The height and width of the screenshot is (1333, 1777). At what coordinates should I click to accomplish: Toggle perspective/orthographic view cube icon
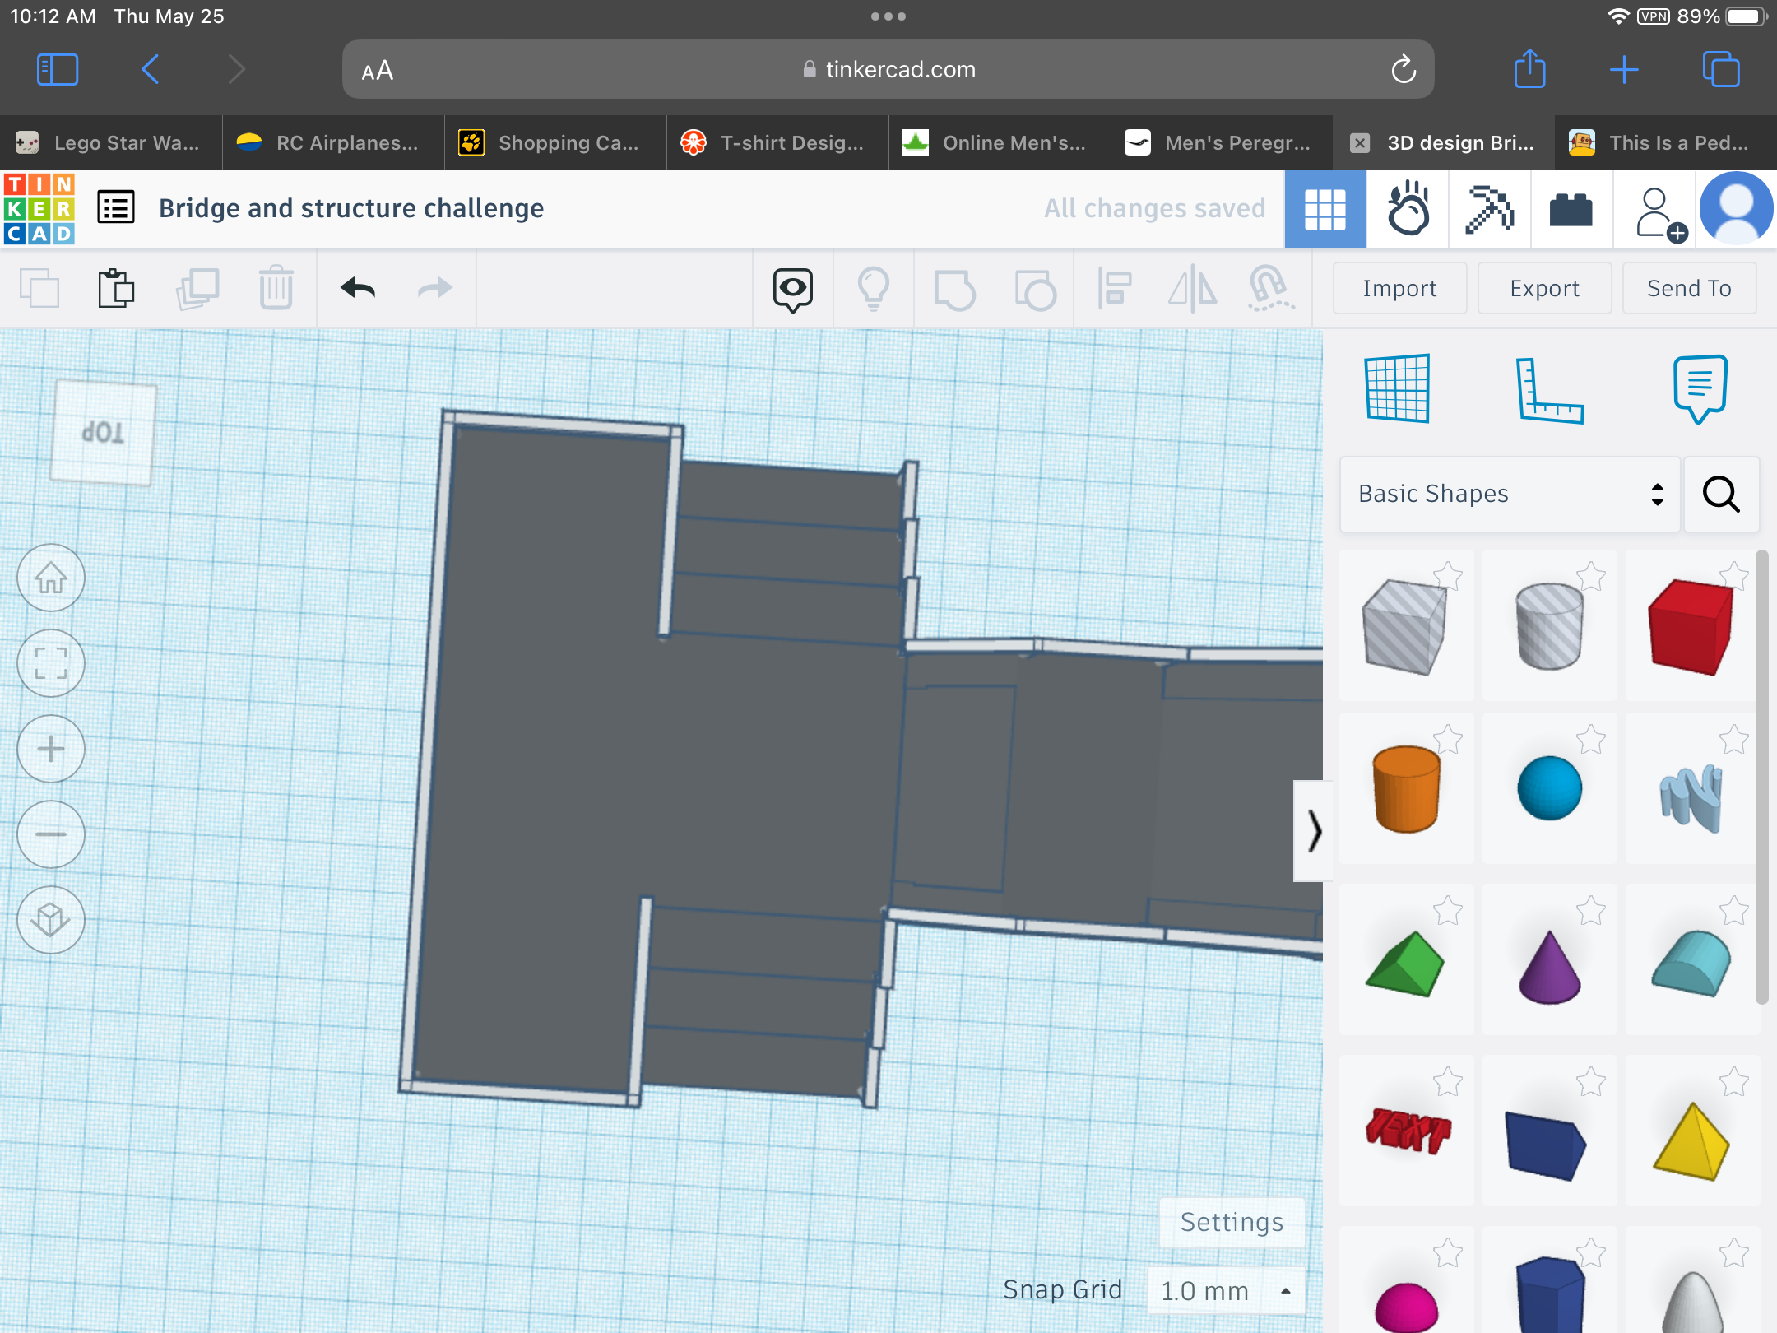(x=51, y=920)
